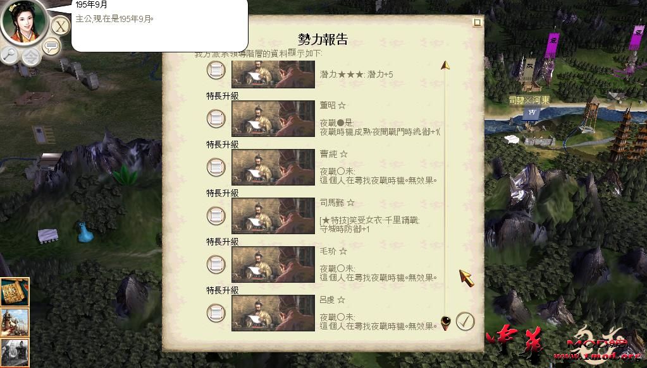Click the 董昭 report thumbnail image
Image resolution: width=647 pixels, height=368 pixels.
[x=273, y=119]
